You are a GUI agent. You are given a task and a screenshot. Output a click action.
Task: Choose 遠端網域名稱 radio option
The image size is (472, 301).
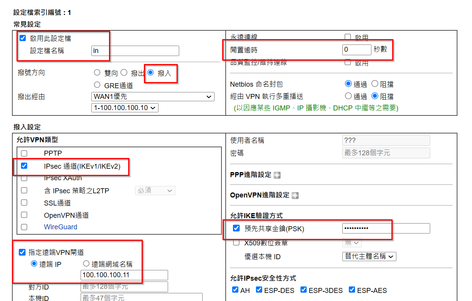(x=86, y=264)
